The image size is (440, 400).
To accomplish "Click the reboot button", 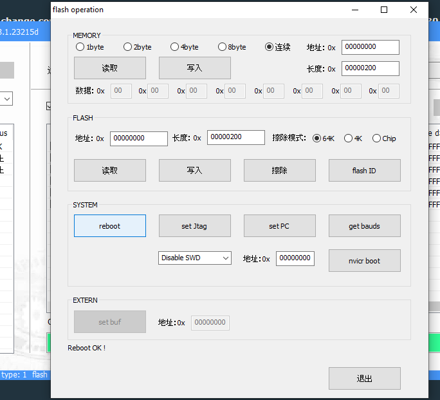I will point(110,226).
